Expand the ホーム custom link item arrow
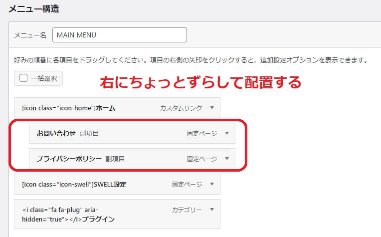 coord(212,108)
